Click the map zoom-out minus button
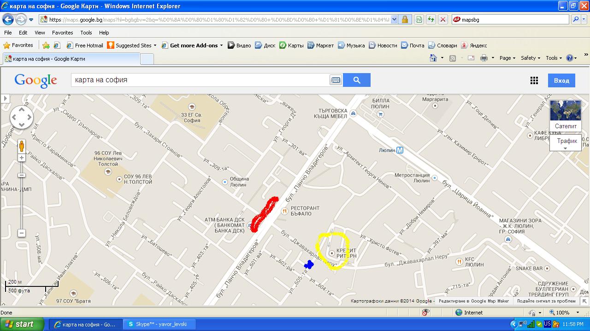590x331 pixels. tap(21, 233)
